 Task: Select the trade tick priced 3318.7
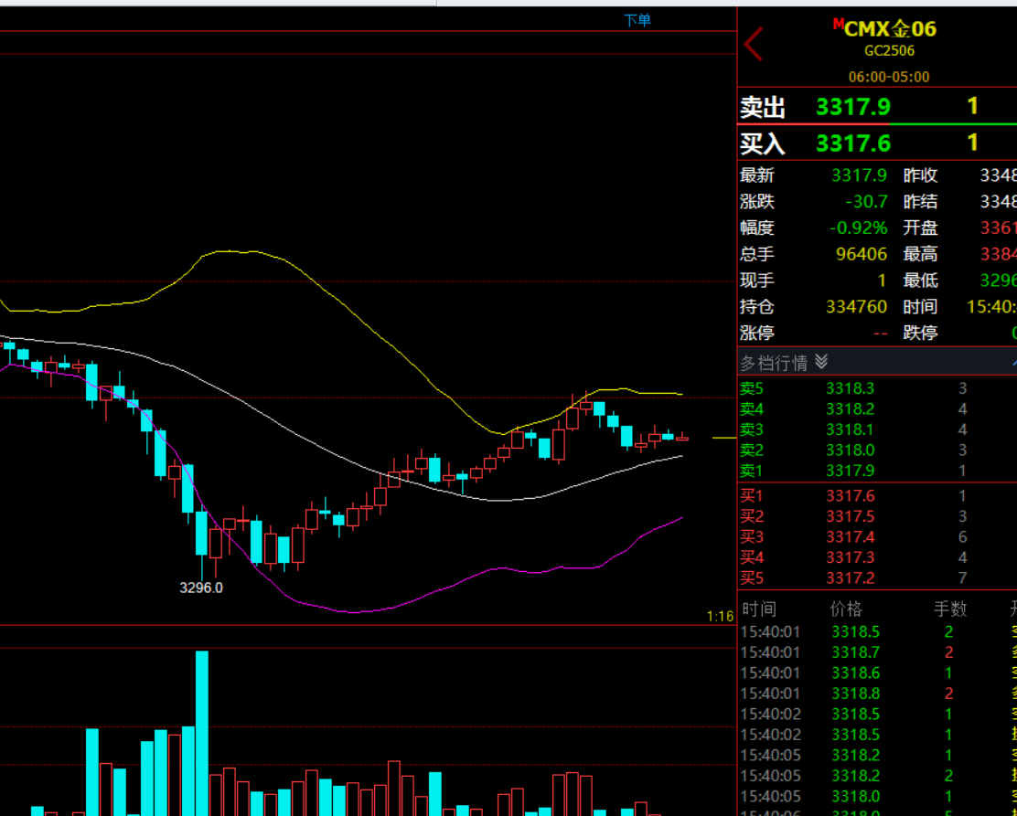point(877,652)
